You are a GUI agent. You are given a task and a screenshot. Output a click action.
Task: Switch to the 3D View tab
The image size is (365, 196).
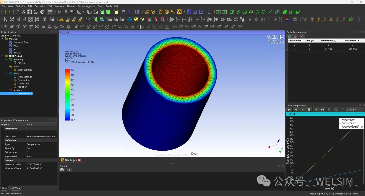(x=16, y=188)
